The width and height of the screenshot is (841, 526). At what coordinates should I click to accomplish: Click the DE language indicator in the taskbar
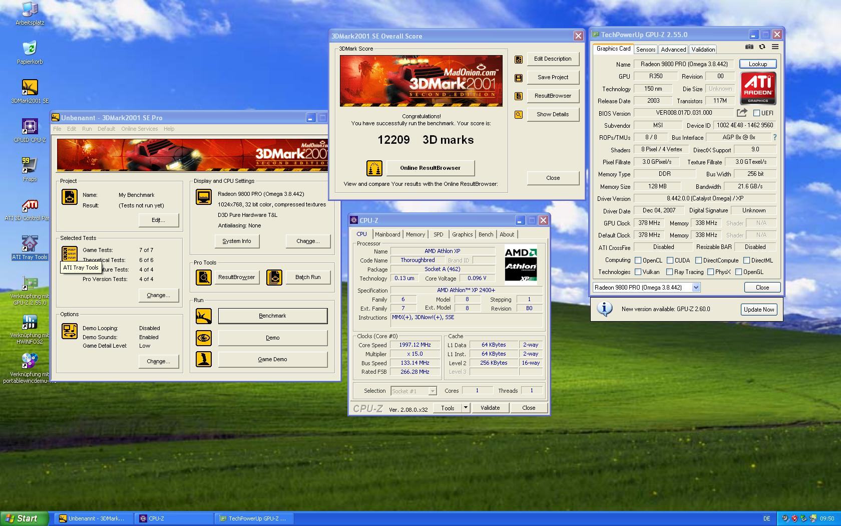pyautogui.click(x=766, y=518)
